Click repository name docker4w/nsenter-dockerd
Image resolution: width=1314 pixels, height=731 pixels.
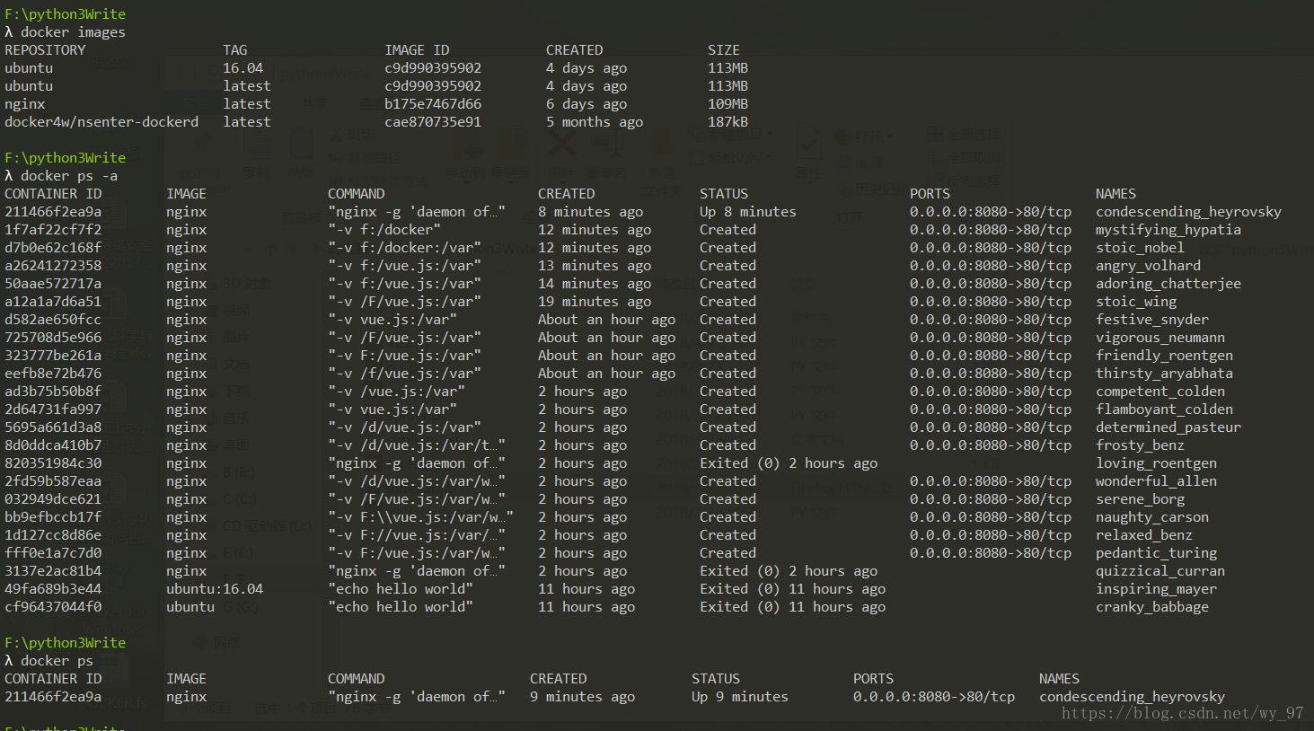(x=101, y=122)
